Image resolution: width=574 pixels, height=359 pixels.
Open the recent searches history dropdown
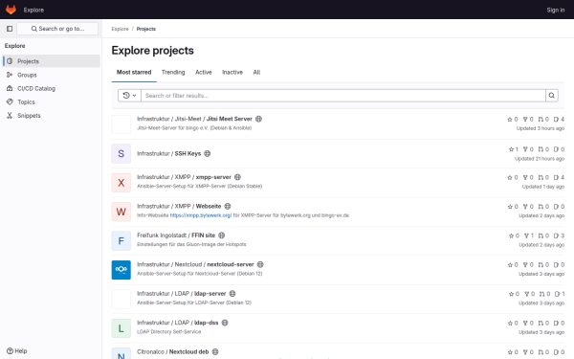click(x=129, y=96)
